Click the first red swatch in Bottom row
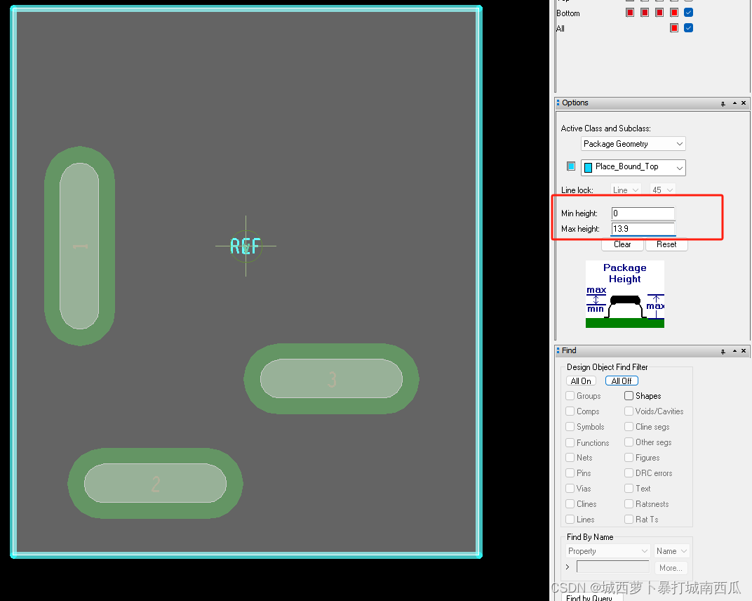 tap(630, 13)
